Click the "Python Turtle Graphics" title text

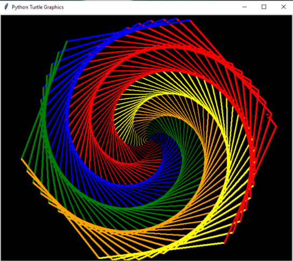38,7
